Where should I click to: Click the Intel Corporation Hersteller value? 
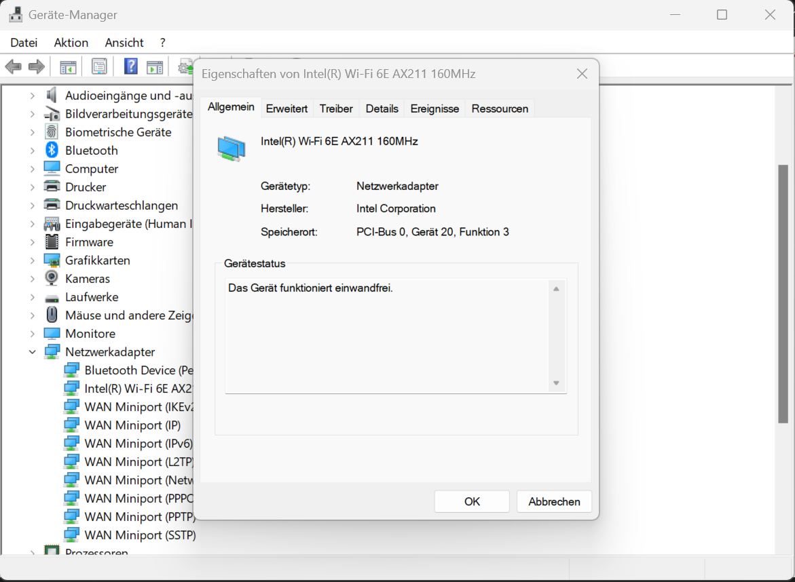[x=396, y=209]
